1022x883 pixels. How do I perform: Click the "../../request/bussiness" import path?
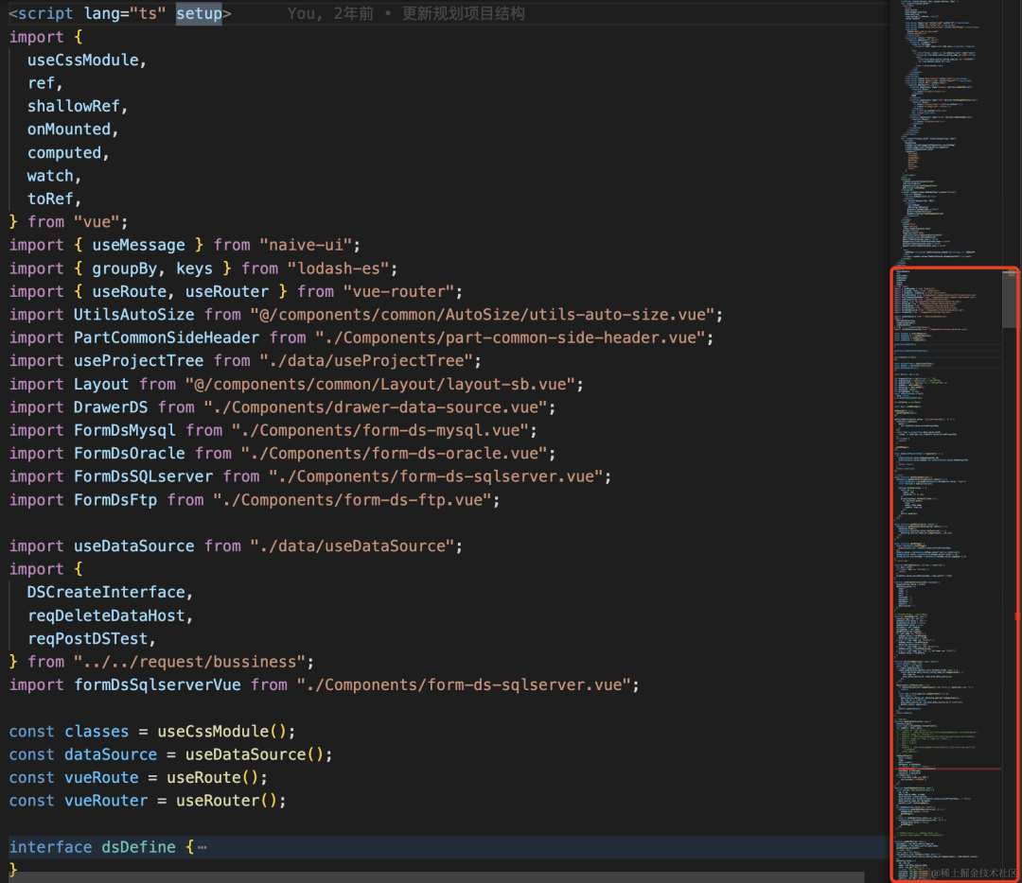click(189, 662)
